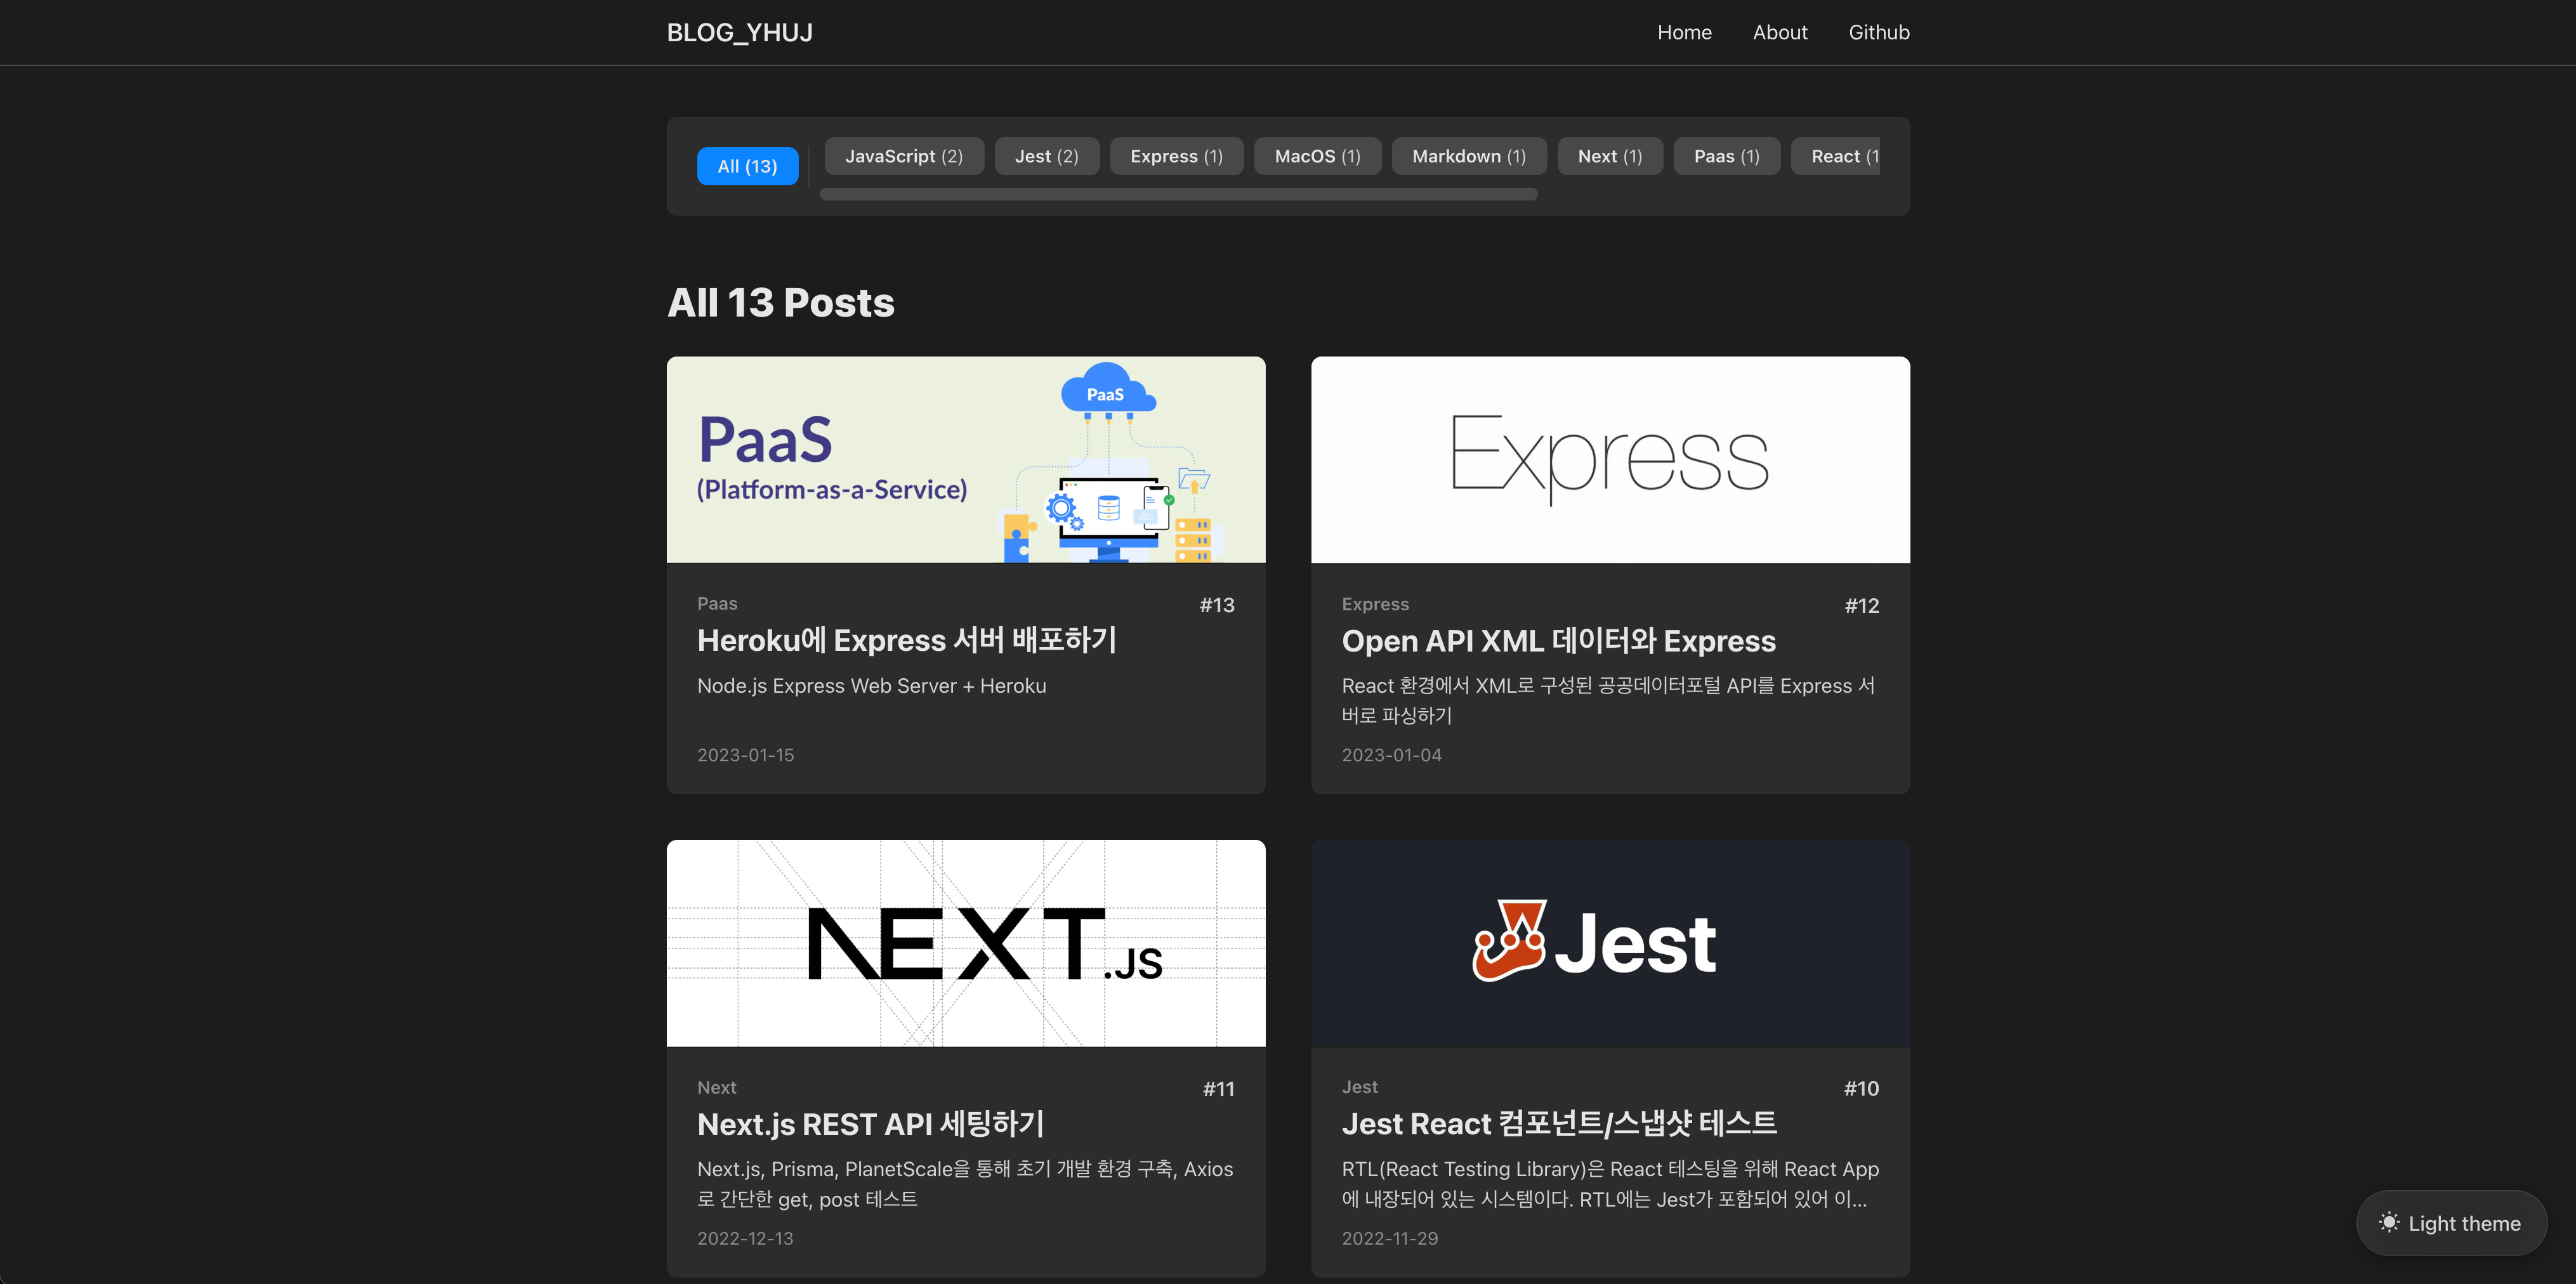
Task: Click the BLOG_YHUJ site logo
Action: pos(739,32)
